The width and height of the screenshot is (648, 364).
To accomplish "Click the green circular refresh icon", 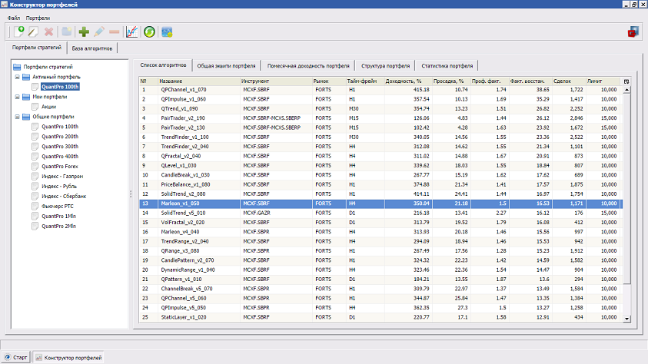I will 149,31.
